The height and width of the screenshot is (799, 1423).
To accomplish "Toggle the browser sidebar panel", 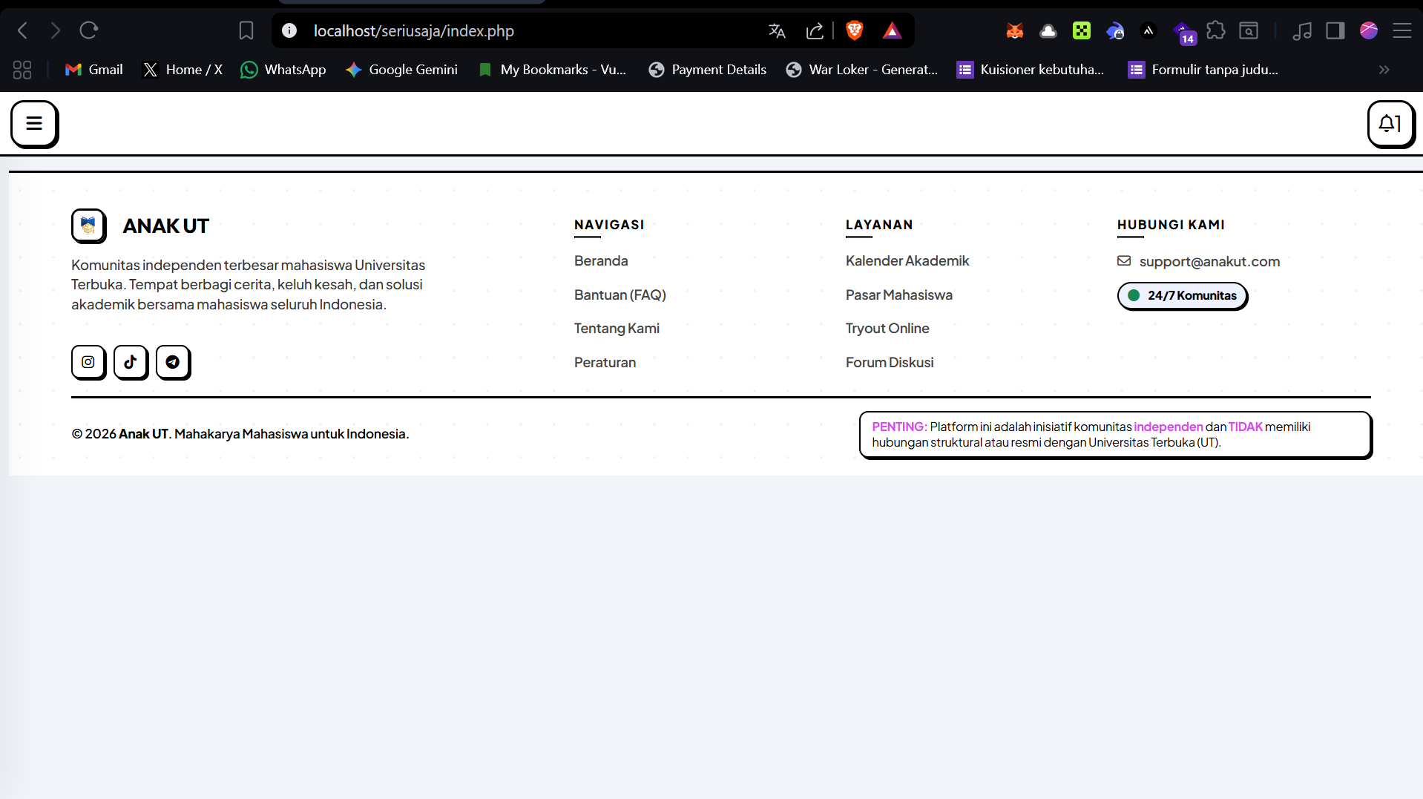I will 1335,30.
